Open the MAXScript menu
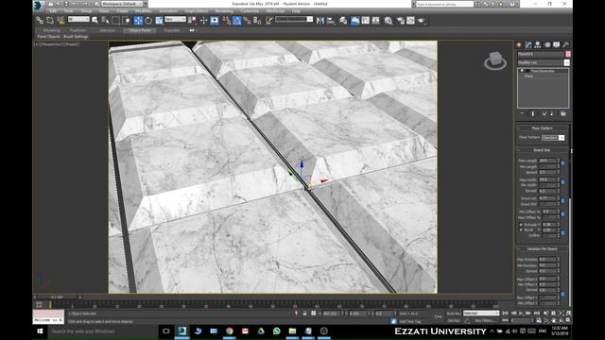This screenshot has height=340, width=605. 275,11
